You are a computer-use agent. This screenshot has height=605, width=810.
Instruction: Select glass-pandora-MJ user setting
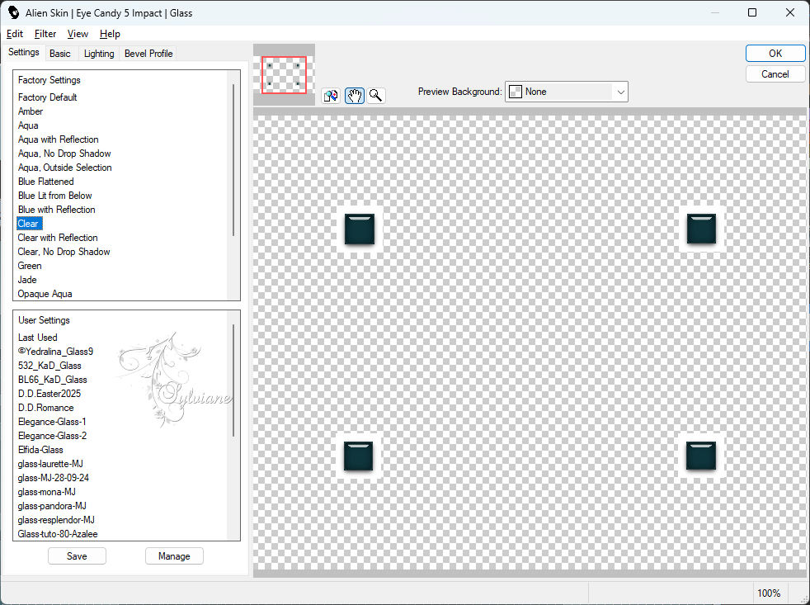[52, 505]
